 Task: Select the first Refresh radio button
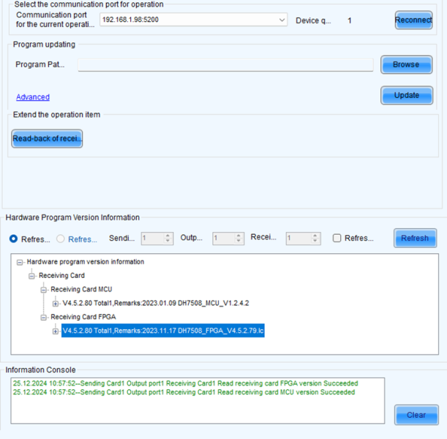coord(13,239)
